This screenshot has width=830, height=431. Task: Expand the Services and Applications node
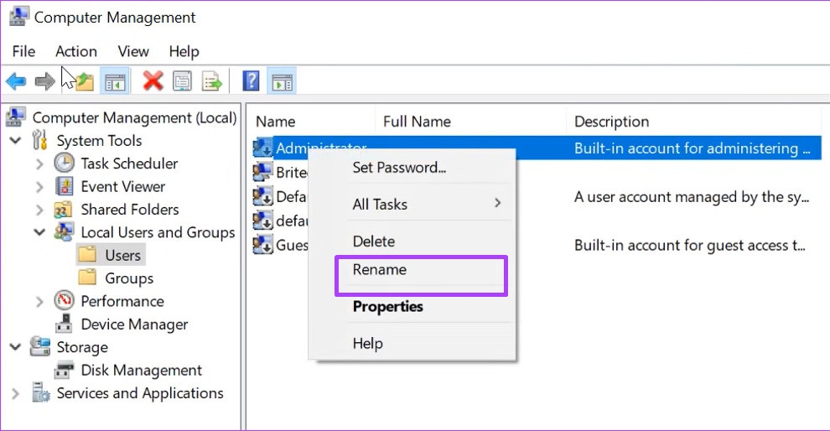click(x=15, y=393)
